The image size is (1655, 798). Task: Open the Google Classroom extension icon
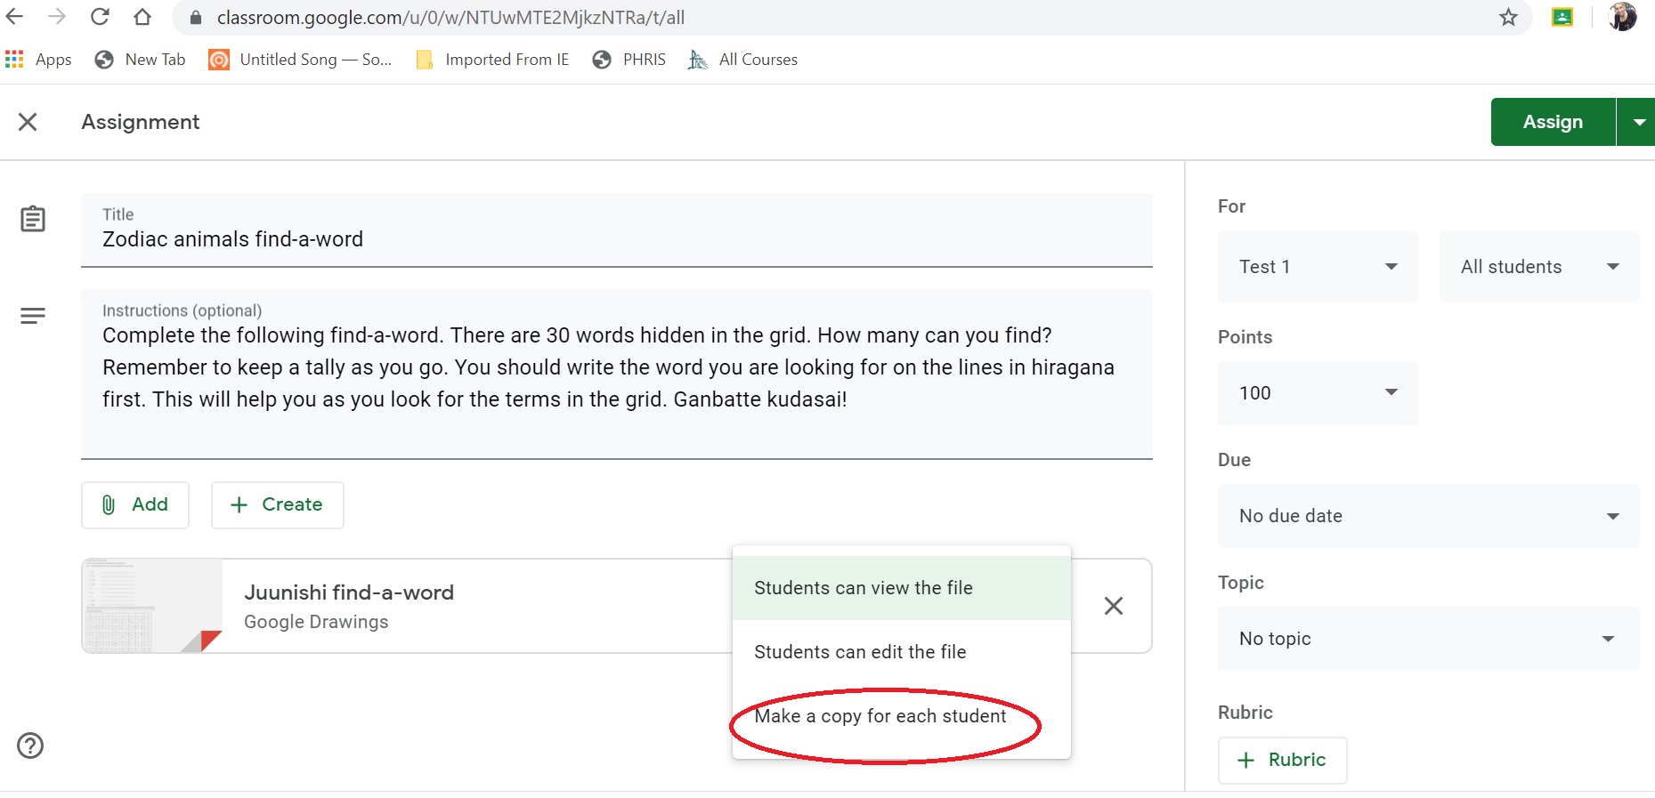[x=1562, y=17]
